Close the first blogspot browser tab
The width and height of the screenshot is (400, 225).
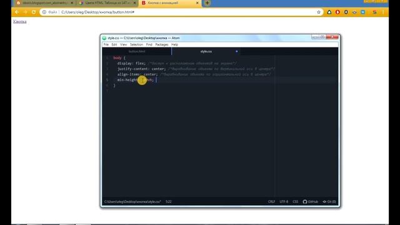pos(72,2)
